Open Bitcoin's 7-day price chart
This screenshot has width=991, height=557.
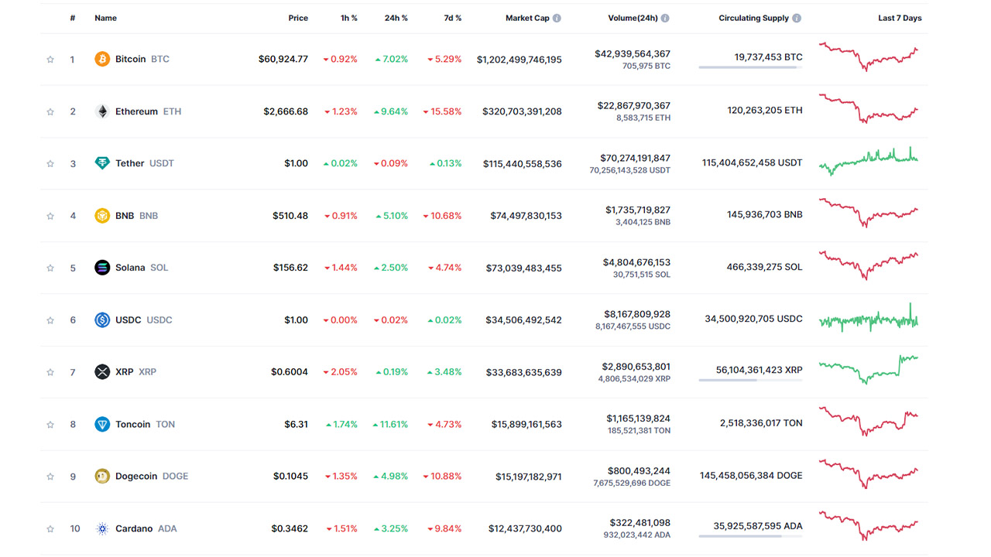pos(869,56)
